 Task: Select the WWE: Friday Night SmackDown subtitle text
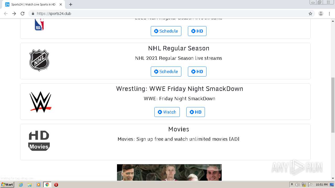point(180,99)
